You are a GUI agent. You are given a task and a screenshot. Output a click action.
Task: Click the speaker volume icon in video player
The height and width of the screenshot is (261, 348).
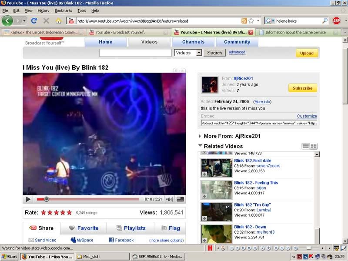169,199
